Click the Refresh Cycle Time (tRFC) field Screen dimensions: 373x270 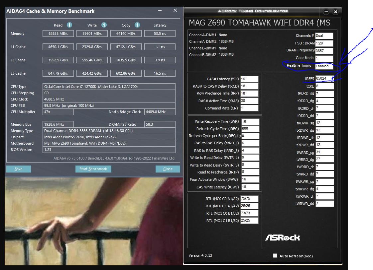click(x=250, y=129)
